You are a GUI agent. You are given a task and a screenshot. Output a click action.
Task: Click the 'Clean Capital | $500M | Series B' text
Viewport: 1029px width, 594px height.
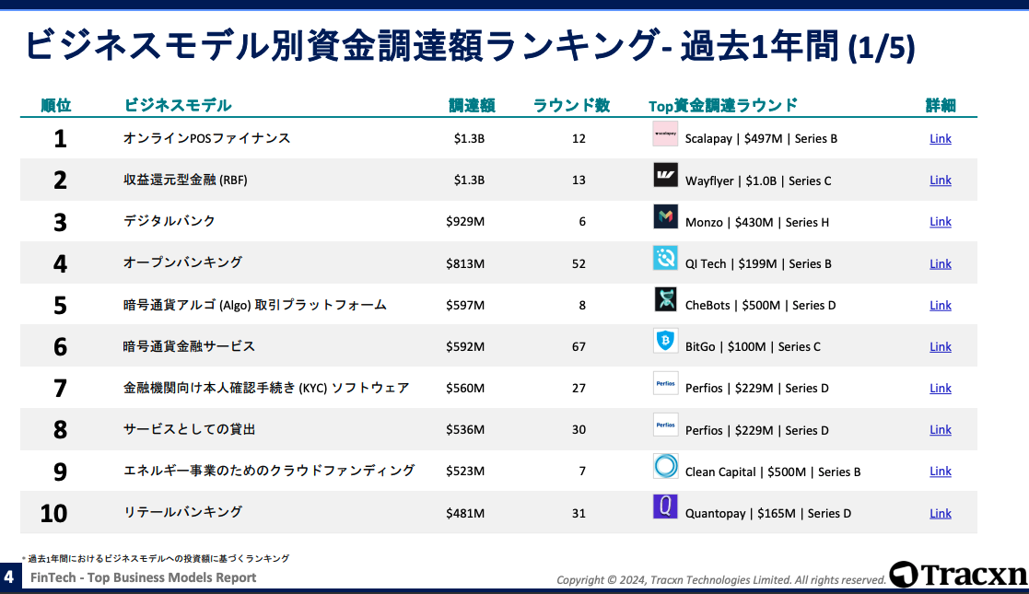772,472
